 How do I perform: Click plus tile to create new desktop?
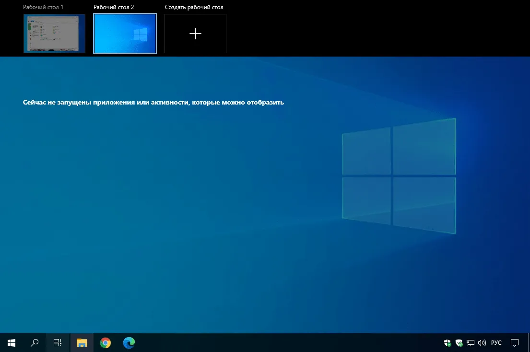click(x=195, y=34)
